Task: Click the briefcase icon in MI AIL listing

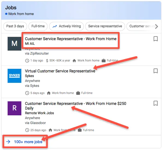Action: tap(103, 61)
